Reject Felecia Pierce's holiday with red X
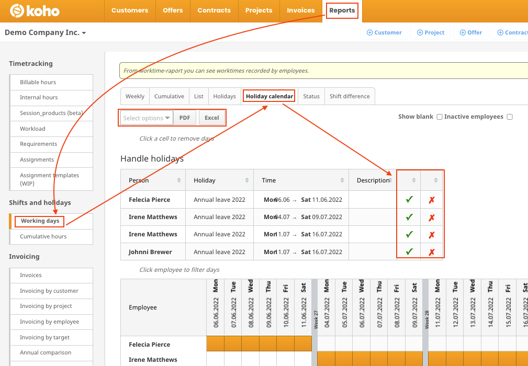Image resolution: width=528 pixels, height=366 pixels. coord(431,200)
